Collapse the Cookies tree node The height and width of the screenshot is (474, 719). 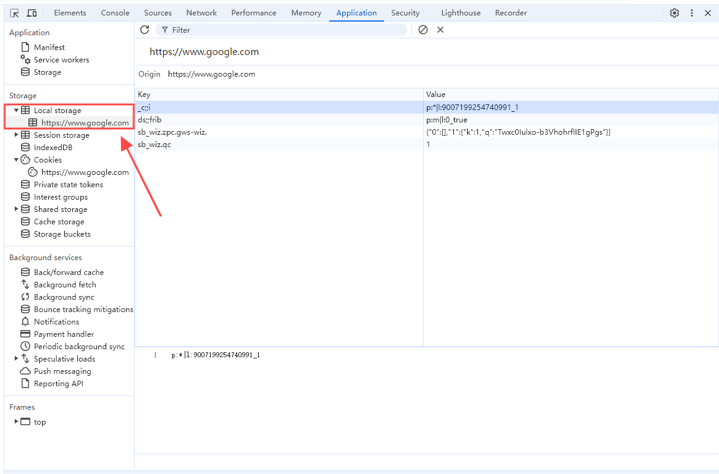pos(16,159)
